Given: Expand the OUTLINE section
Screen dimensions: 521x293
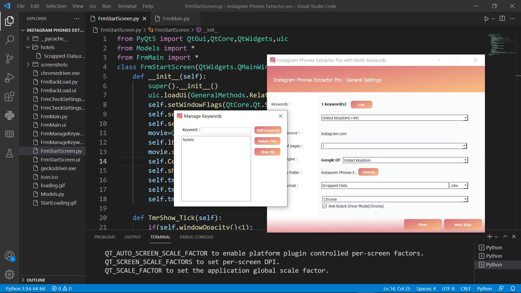Looking at the screenshot, I should (23, 280).
